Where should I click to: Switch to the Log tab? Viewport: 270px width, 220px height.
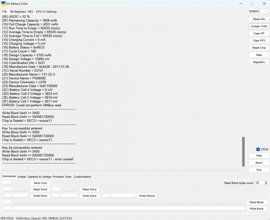click(x=4, y=11)
